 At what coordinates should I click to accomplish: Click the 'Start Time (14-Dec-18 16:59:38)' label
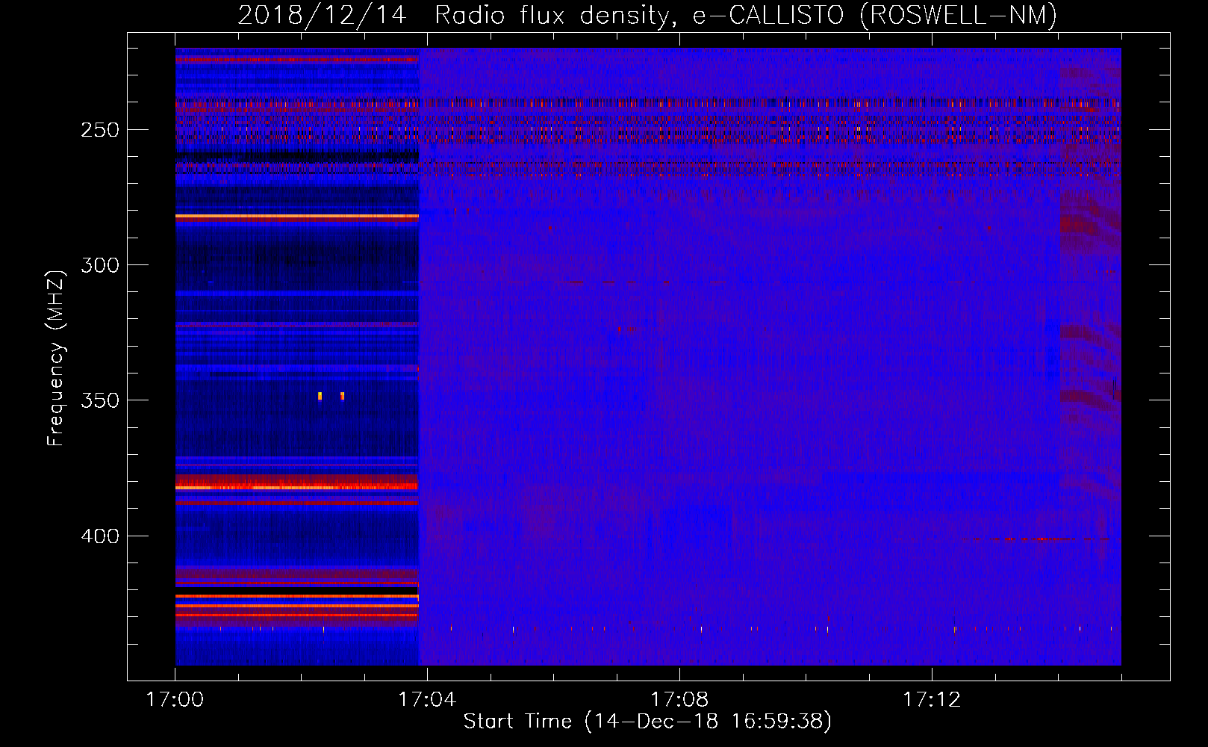click(x=647, y=722)
